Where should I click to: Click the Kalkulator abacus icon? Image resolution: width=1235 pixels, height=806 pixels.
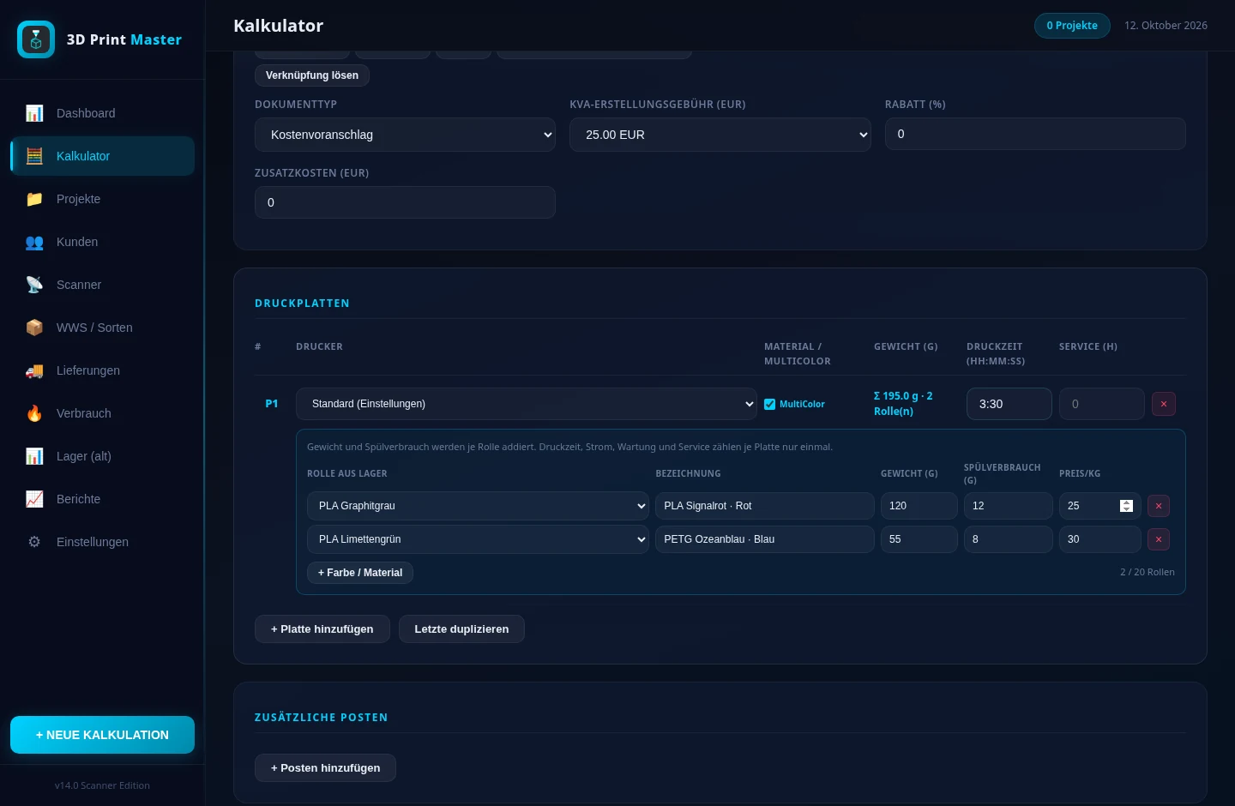34,156
